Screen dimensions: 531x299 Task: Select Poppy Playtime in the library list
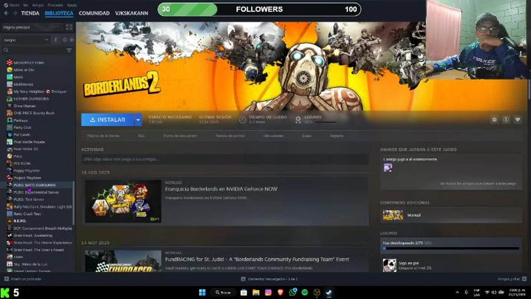[27, 171]
